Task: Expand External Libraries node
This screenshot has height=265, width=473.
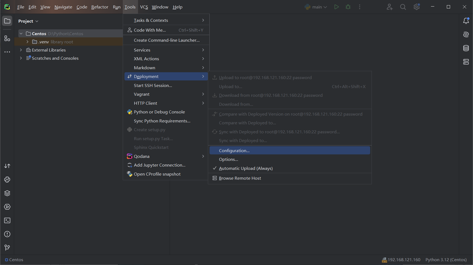Action: [21, 50]
